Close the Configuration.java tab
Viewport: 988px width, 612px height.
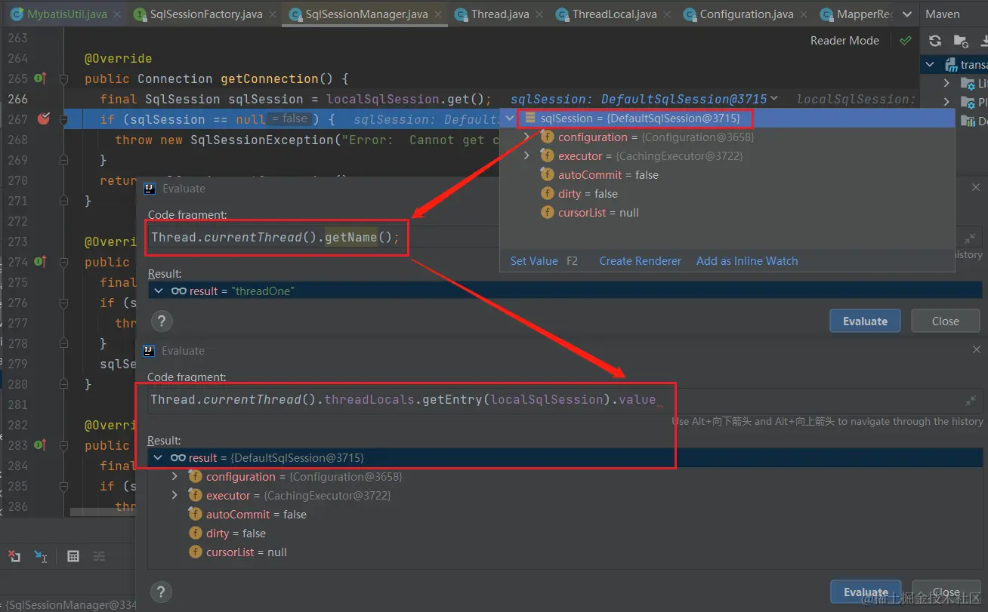click(x=803, y=14)
